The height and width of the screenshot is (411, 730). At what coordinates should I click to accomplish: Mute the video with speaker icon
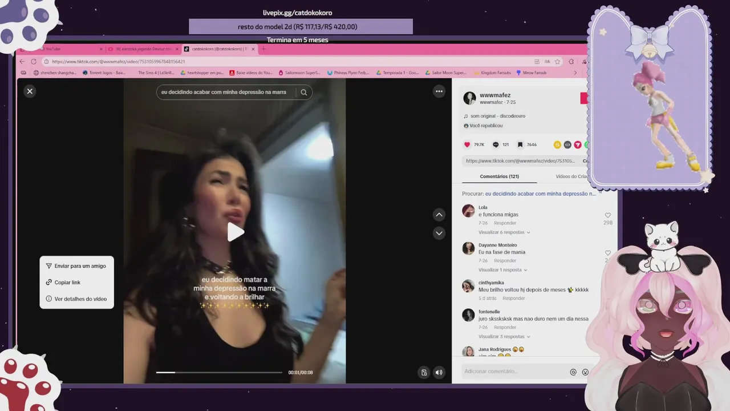[439, 372]
